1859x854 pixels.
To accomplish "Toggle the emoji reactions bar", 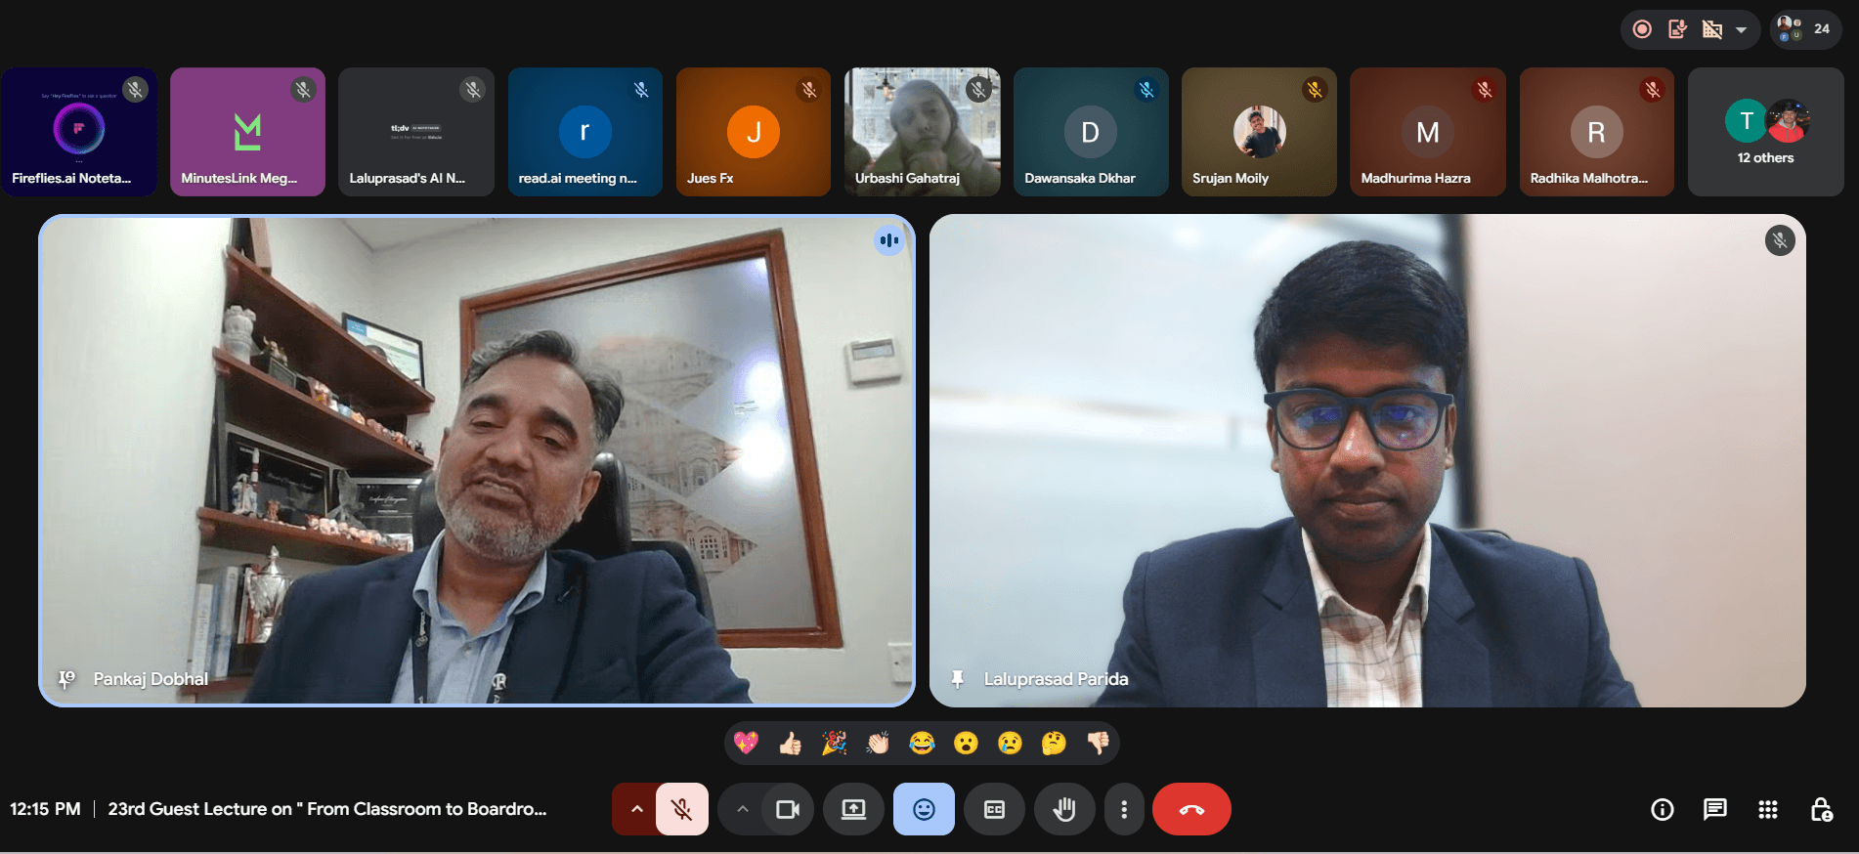I will [x=924, y=809].
